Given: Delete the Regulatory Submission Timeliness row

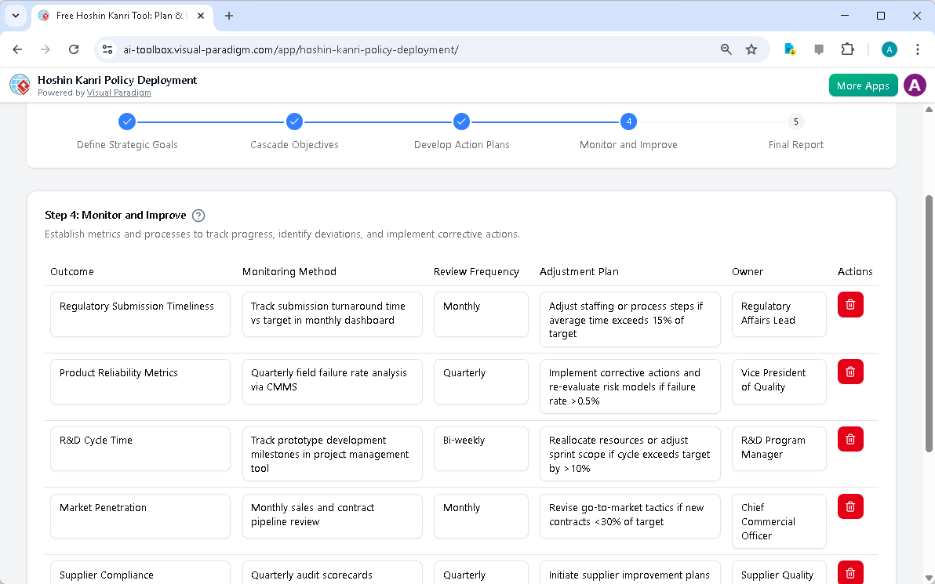Looking at the screenshot, I should point(850,304).
